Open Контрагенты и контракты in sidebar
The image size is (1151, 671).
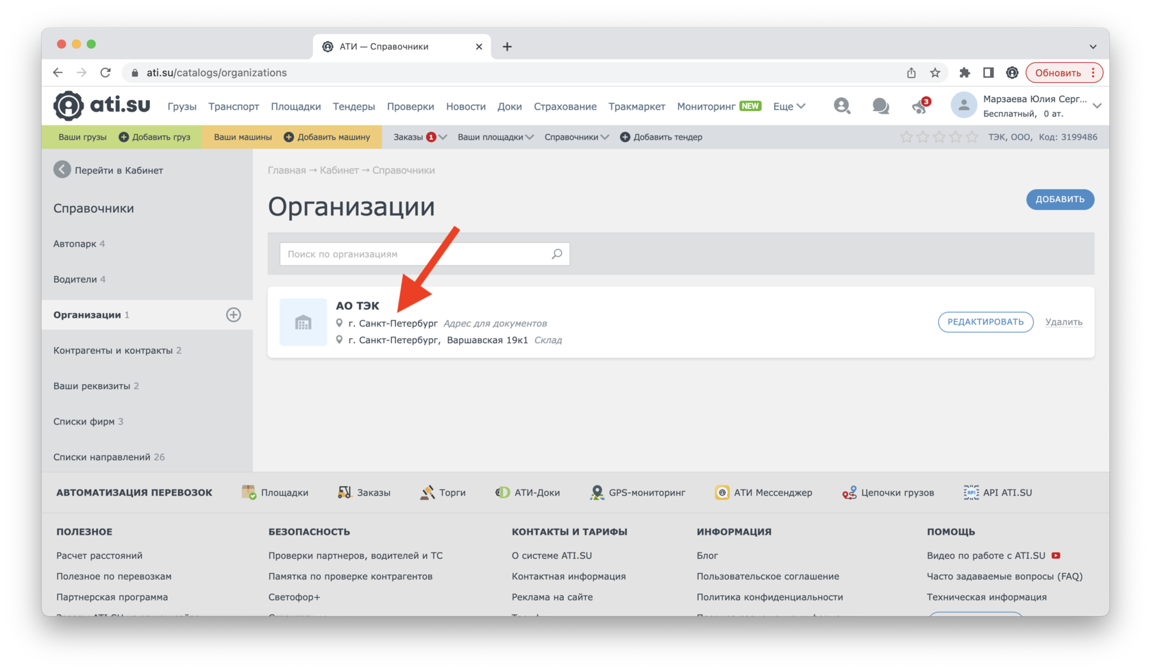[117, 351]
